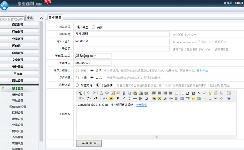Image resolution: width=244 pixels, height=150 pixels.
Task: Click the editor help question-mark icon
Action: [x=229, y=98]
